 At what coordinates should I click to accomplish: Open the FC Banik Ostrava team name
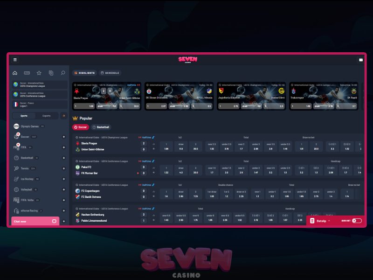tap(91, 197)
